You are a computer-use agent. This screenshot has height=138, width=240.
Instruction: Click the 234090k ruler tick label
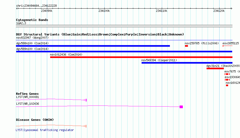[47, 11]
